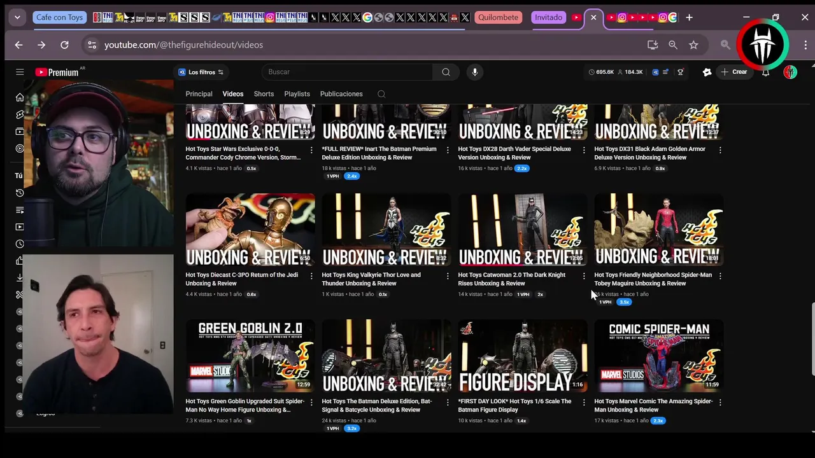
Task: Open History icon in the mini sidebar
Action: [x=20, y=193]
